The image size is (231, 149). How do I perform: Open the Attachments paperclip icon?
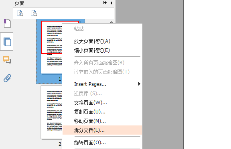tap(7, 78)
